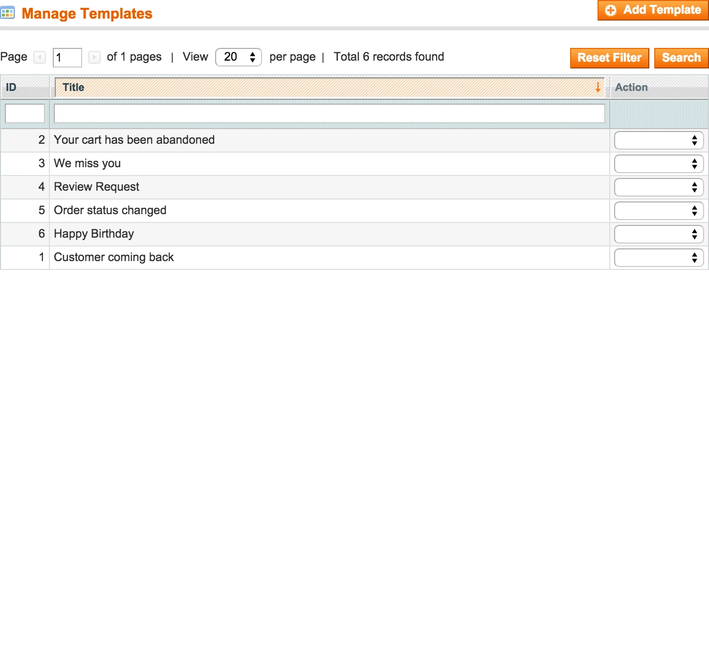
Task: Open the Action dropdown for Review Request
Action: [659, 187]
